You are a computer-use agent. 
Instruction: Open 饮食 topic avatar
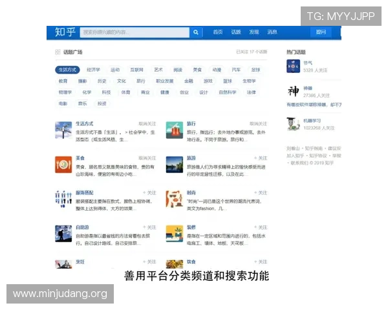click(175, 264)
